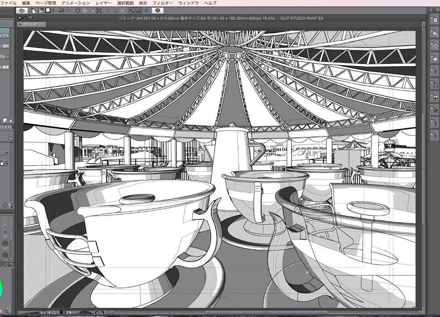440x317 pixels.
Task: Toggle Snap to Grid
Action: (146, 11)
